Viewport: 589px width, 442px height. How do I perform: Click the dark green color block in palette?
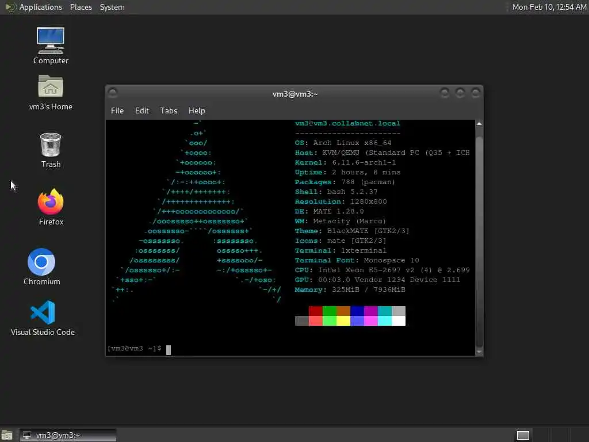[x=330, y=311]
